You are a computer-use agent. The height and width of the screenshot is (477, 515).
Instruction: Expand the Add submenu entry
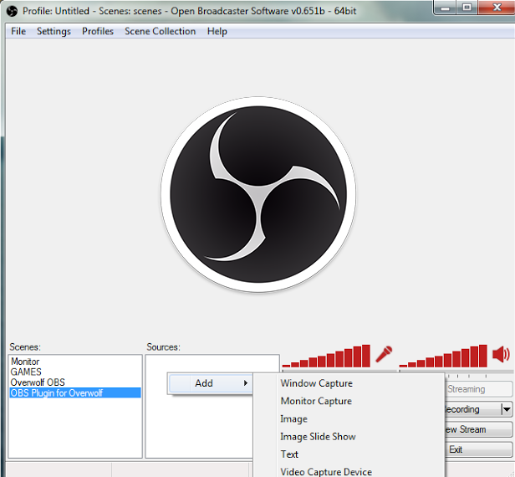(x=210, y=383)
